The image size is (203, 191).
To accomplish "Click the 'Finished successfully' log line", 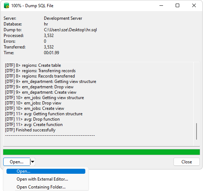I will point(30,130).
